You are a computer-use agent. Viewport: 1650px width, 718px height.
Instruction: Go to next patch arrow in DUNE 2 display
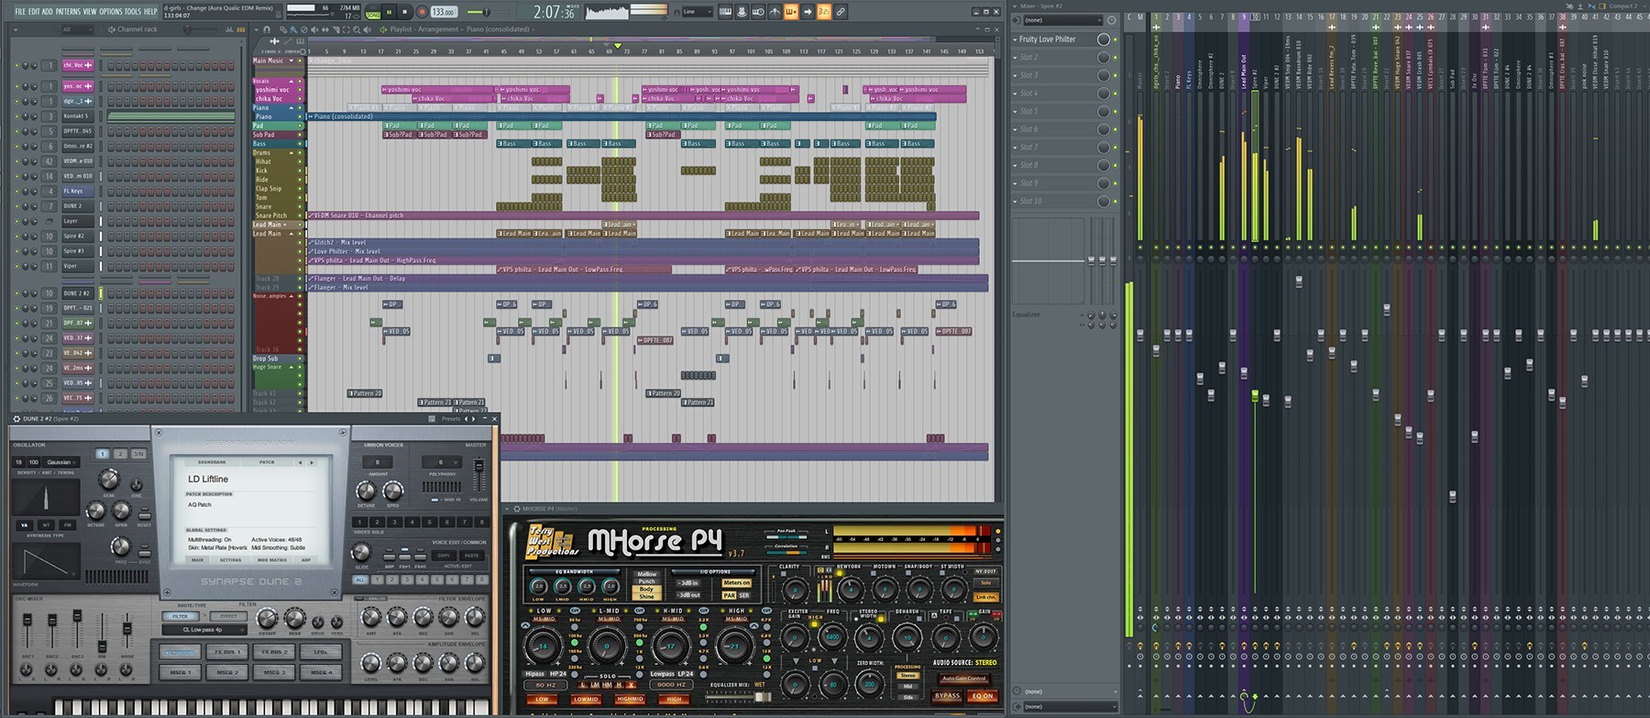pyautogui.click(x=312, y=462)
